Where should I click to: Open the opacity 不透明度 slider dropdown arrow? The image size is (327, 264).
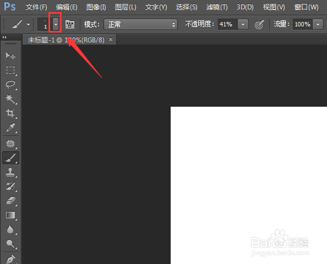243,24
